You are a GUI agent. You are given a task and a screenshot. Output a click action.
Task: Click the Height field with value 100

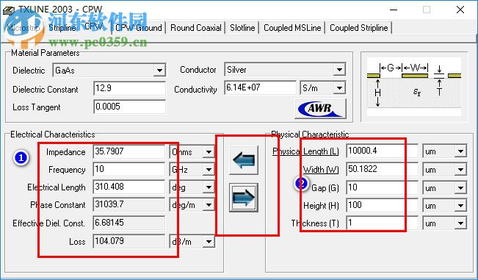383,205
